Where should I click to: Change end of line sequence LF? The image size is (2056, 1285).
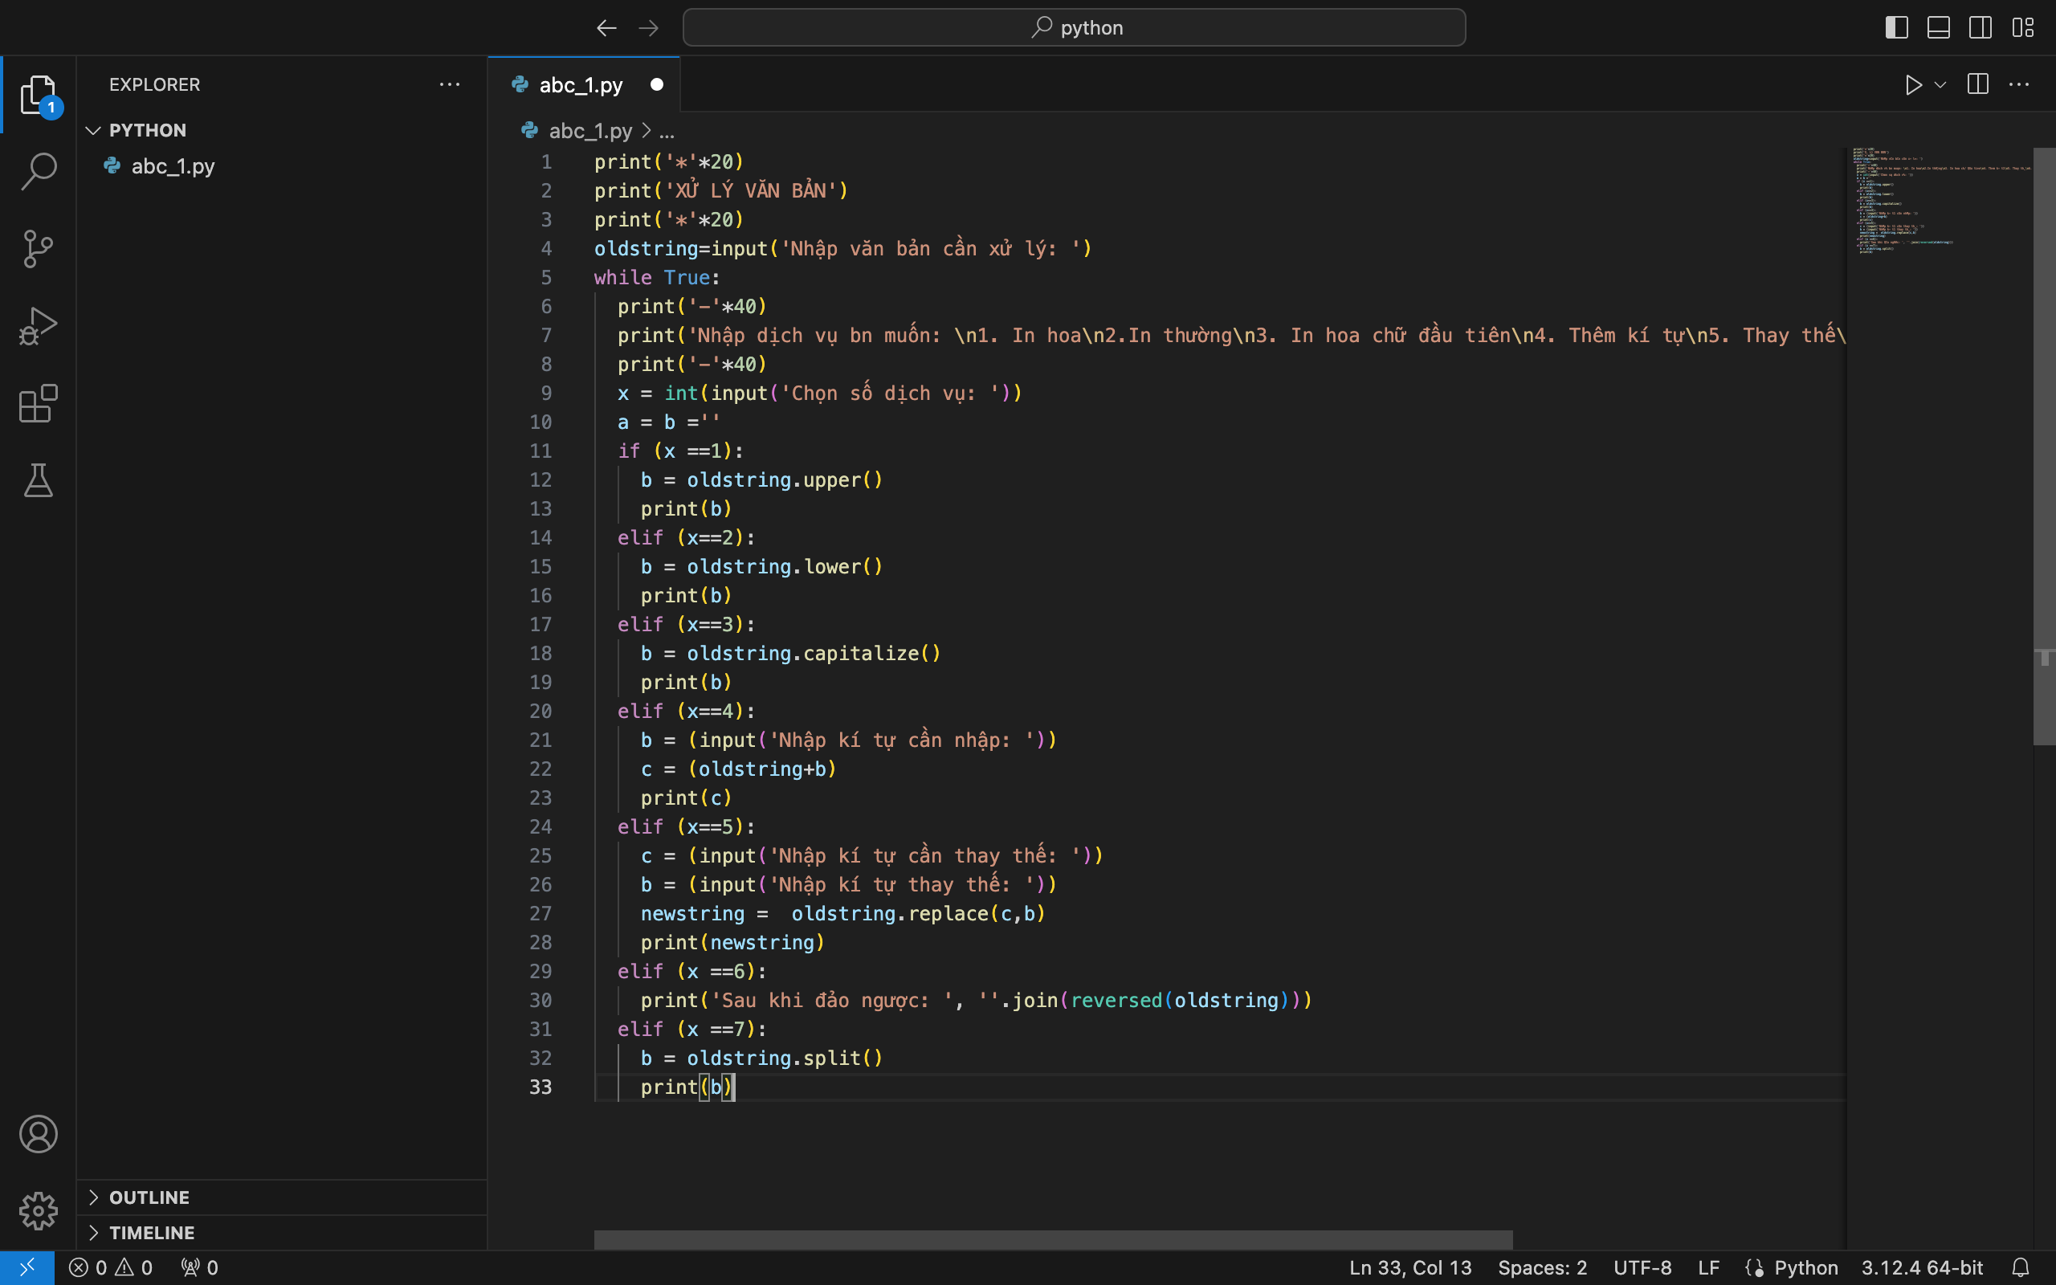(1708, 1267)
